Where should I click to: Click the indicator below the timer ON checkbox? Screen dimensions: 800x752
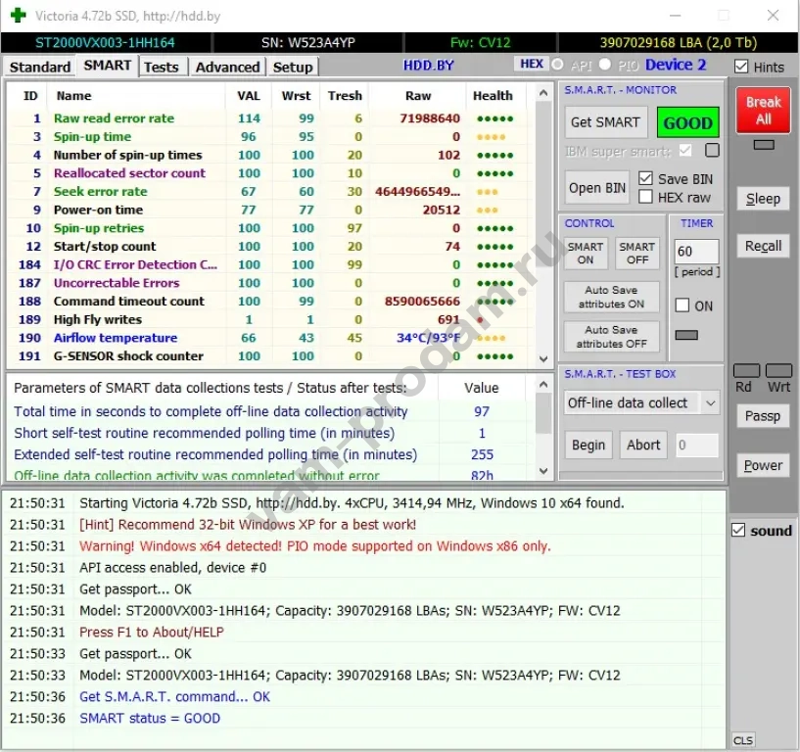tap(686, 335)
